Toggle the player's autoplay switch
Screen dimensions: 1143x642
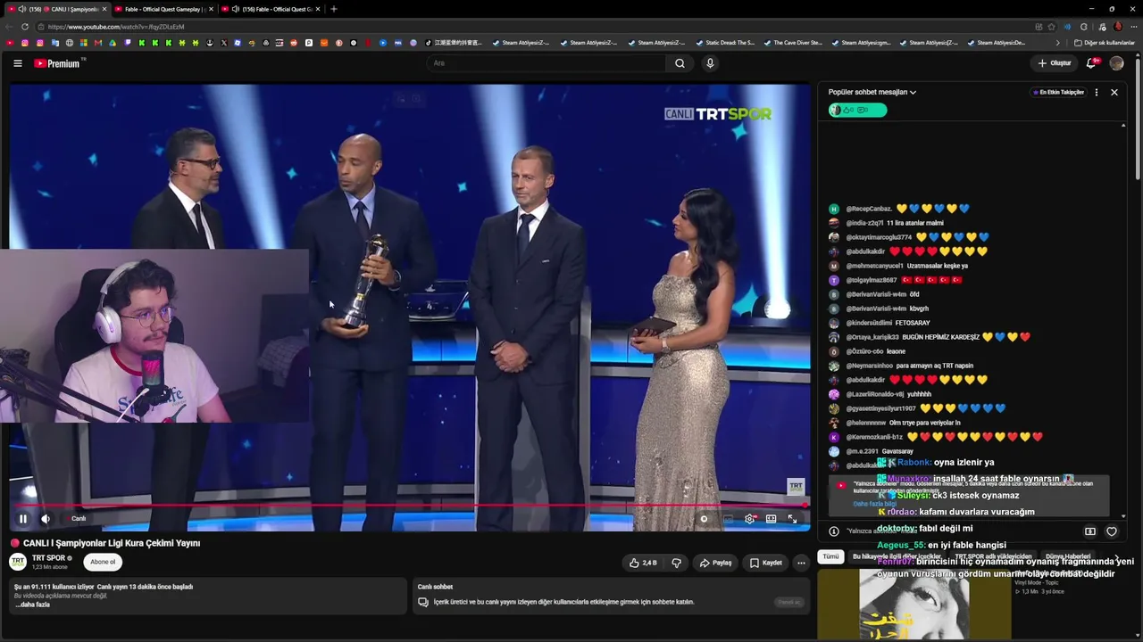tap(705, 519)
